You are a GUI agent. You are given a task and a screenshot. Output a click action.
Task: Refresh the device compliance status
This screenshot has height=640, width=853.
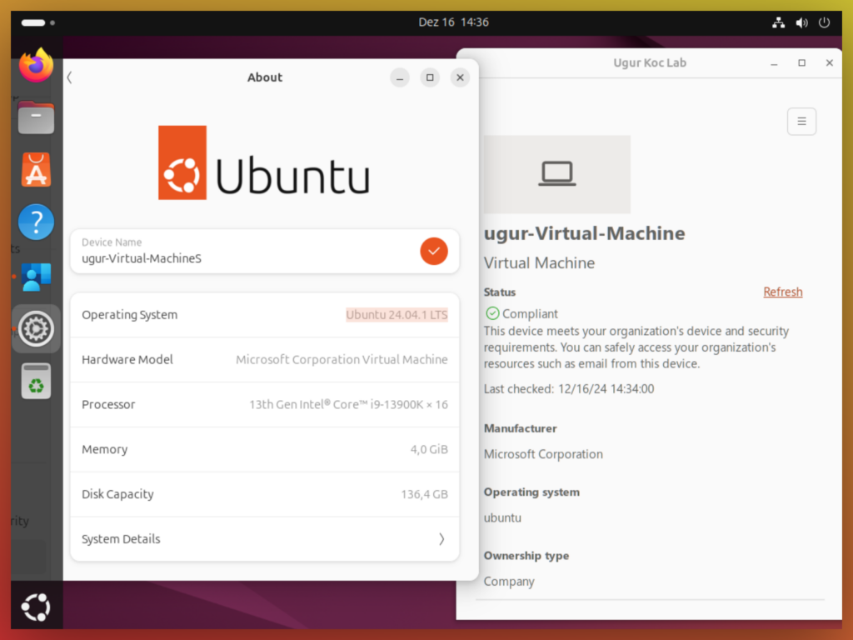click(x=782, y=292)
